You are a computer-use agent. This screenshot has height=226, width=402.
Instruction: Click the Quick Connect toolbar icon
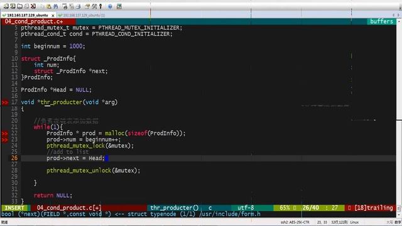(x=13, y=6)
